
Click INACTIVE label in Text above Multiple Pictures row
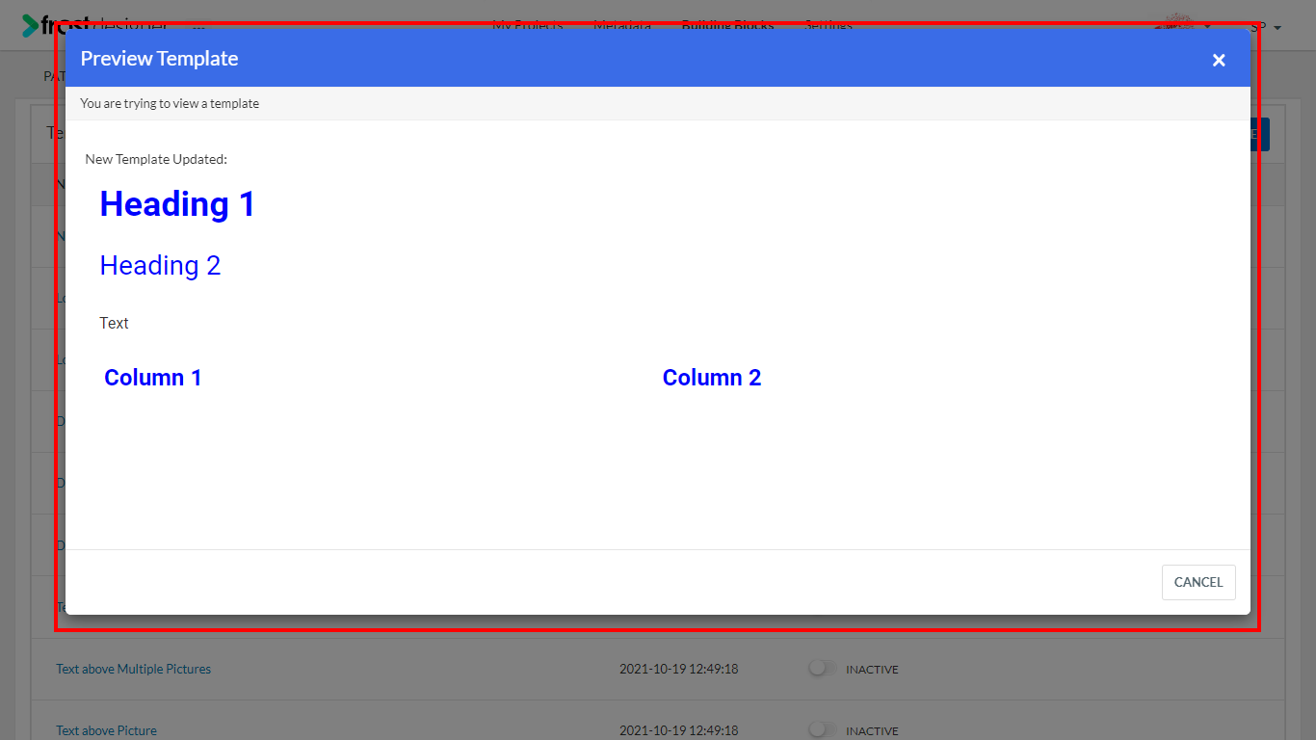[872, 670]
